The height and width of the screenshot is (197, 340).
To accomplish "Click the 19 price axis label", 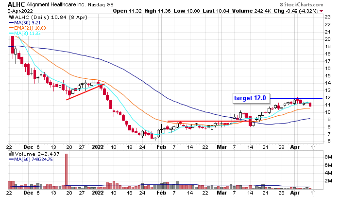I will 328,47.
